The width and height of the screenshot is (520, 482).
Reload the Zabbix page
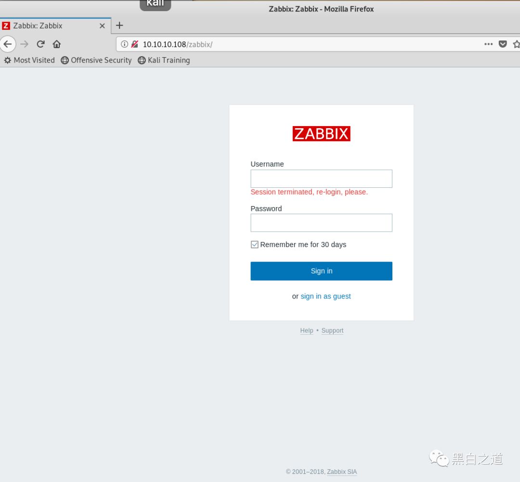coord(40,44)
